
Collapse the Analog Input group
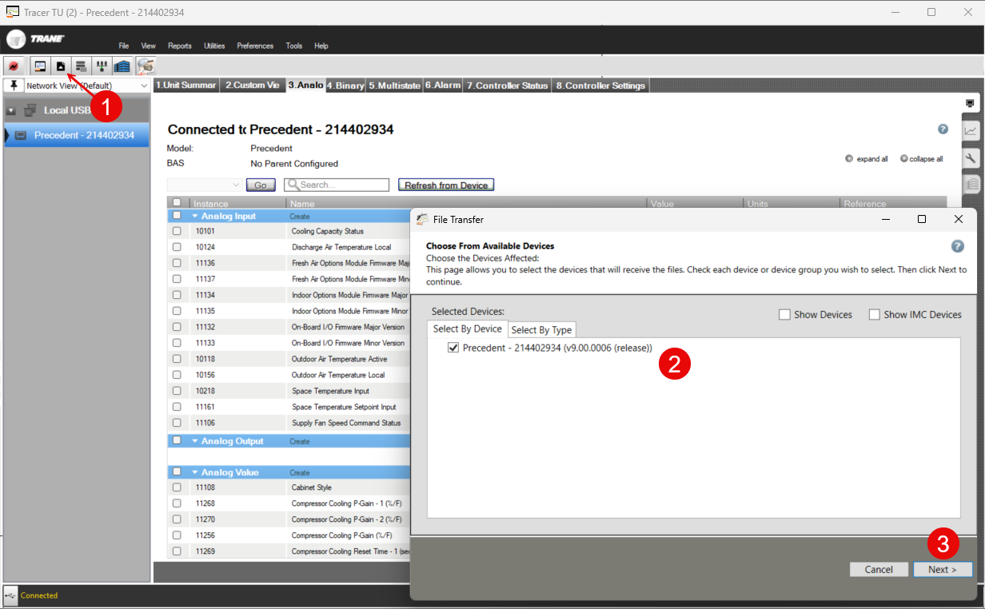[195, 217]
